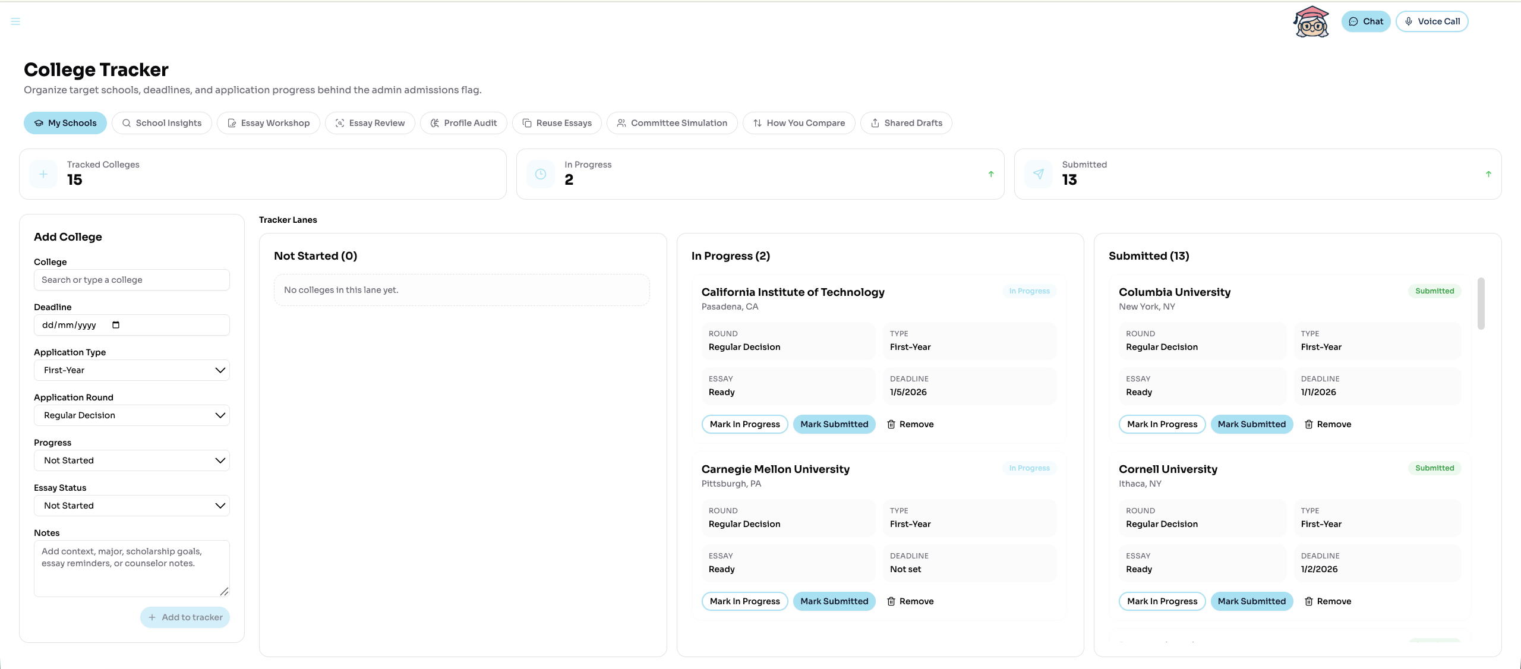Click the clock icon on In Progress card

click(539, 173)
